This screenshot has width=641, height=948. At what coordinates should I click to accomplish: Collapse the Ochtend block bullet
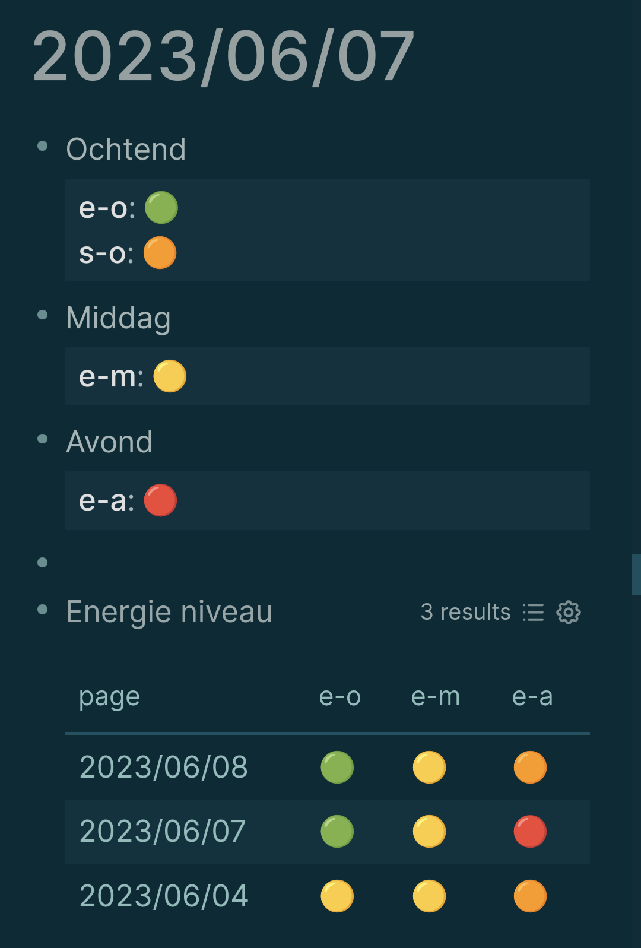pos(42,146)
